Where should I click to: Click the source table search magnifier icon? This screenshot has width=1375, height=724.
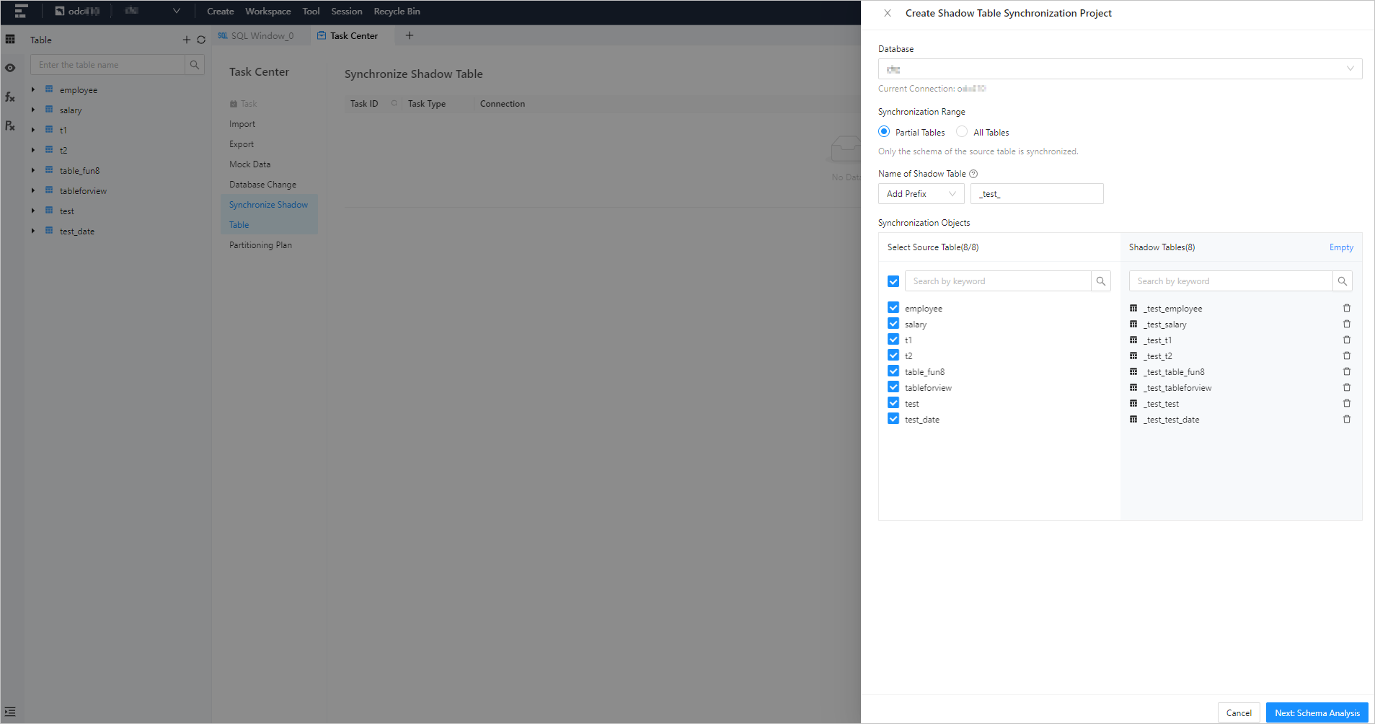tap(1100, 281)
